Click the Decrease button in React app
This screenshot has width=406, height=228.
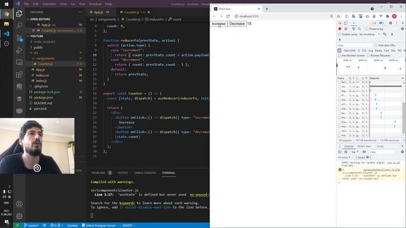pyautogui.click(x=237, y=24)
